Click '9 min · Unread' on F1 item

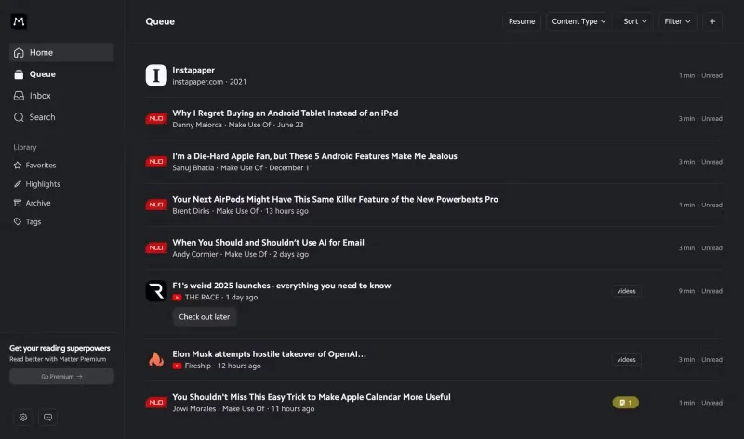coord(700,291)
